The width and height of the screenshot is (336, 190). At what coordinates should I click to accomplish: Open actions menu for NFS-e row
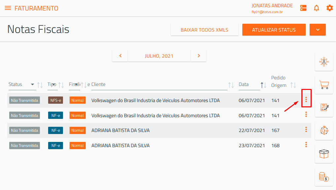[x=306, y=99]
